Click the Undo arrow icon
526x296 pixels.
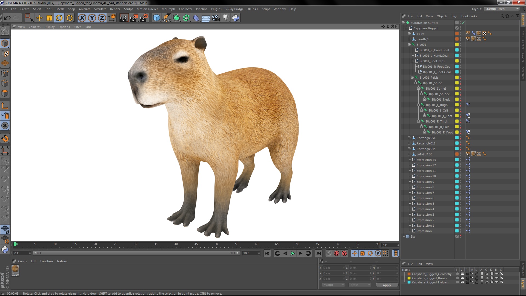click(7, 18)
